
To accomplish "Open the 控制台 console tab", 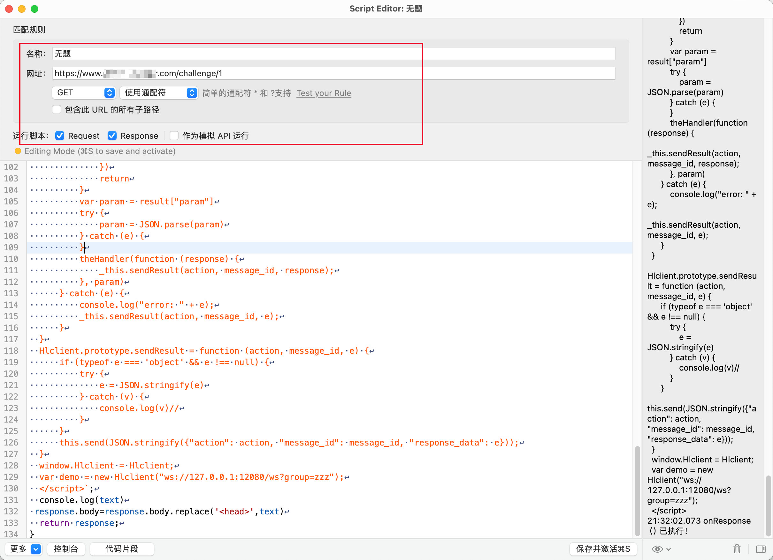I will 66,549.
